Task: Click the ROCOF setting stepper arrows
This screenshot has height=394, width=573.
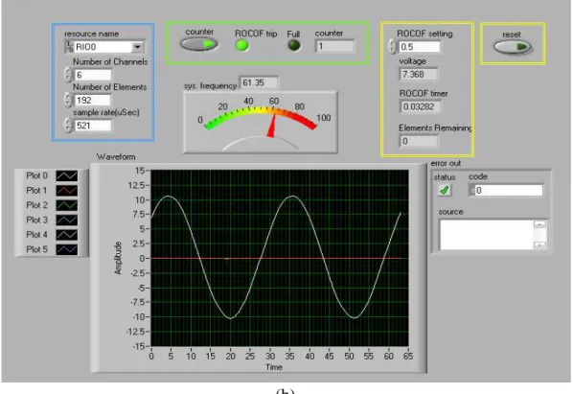Action: click(x=393, y=46)
